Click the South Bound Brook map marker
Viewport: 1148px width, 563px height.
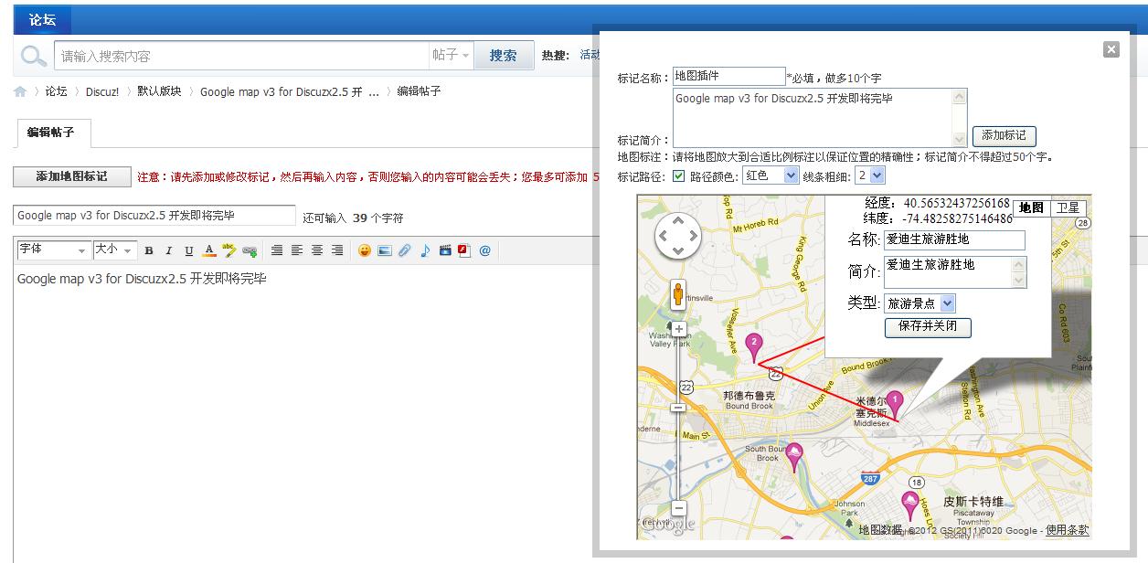[794, 457]
